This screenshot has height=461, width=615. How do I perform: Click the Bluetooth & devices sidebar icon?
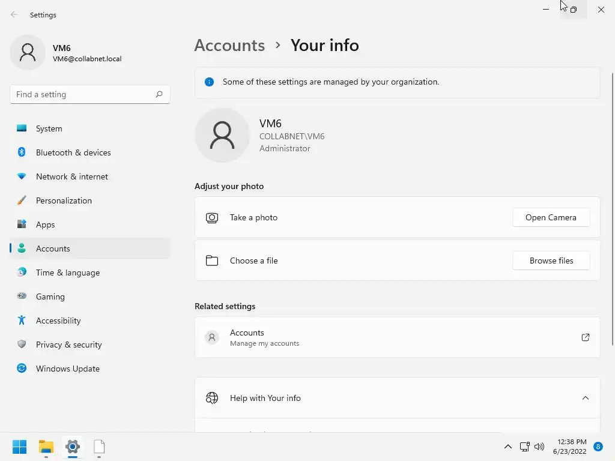22,152
